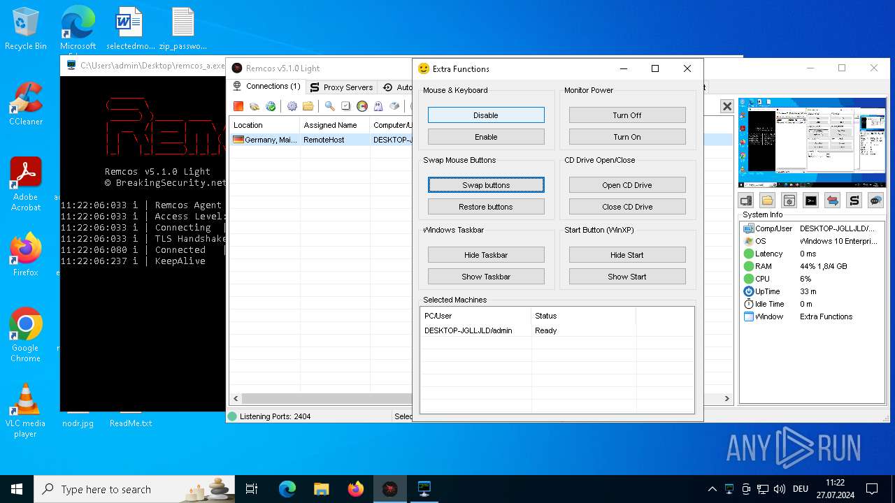Click the Show Taskbar button
Viewport: 895px width, 503px height.
pos(486,277)
